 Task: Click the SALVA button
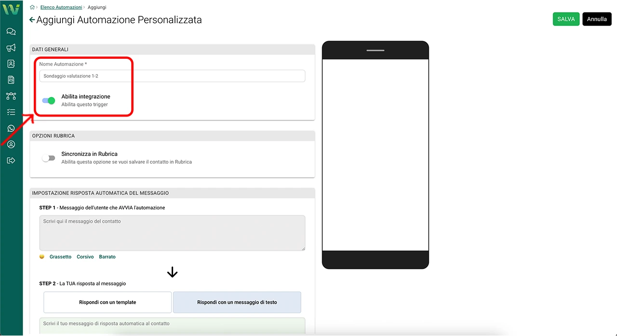[x=566, y=19]
